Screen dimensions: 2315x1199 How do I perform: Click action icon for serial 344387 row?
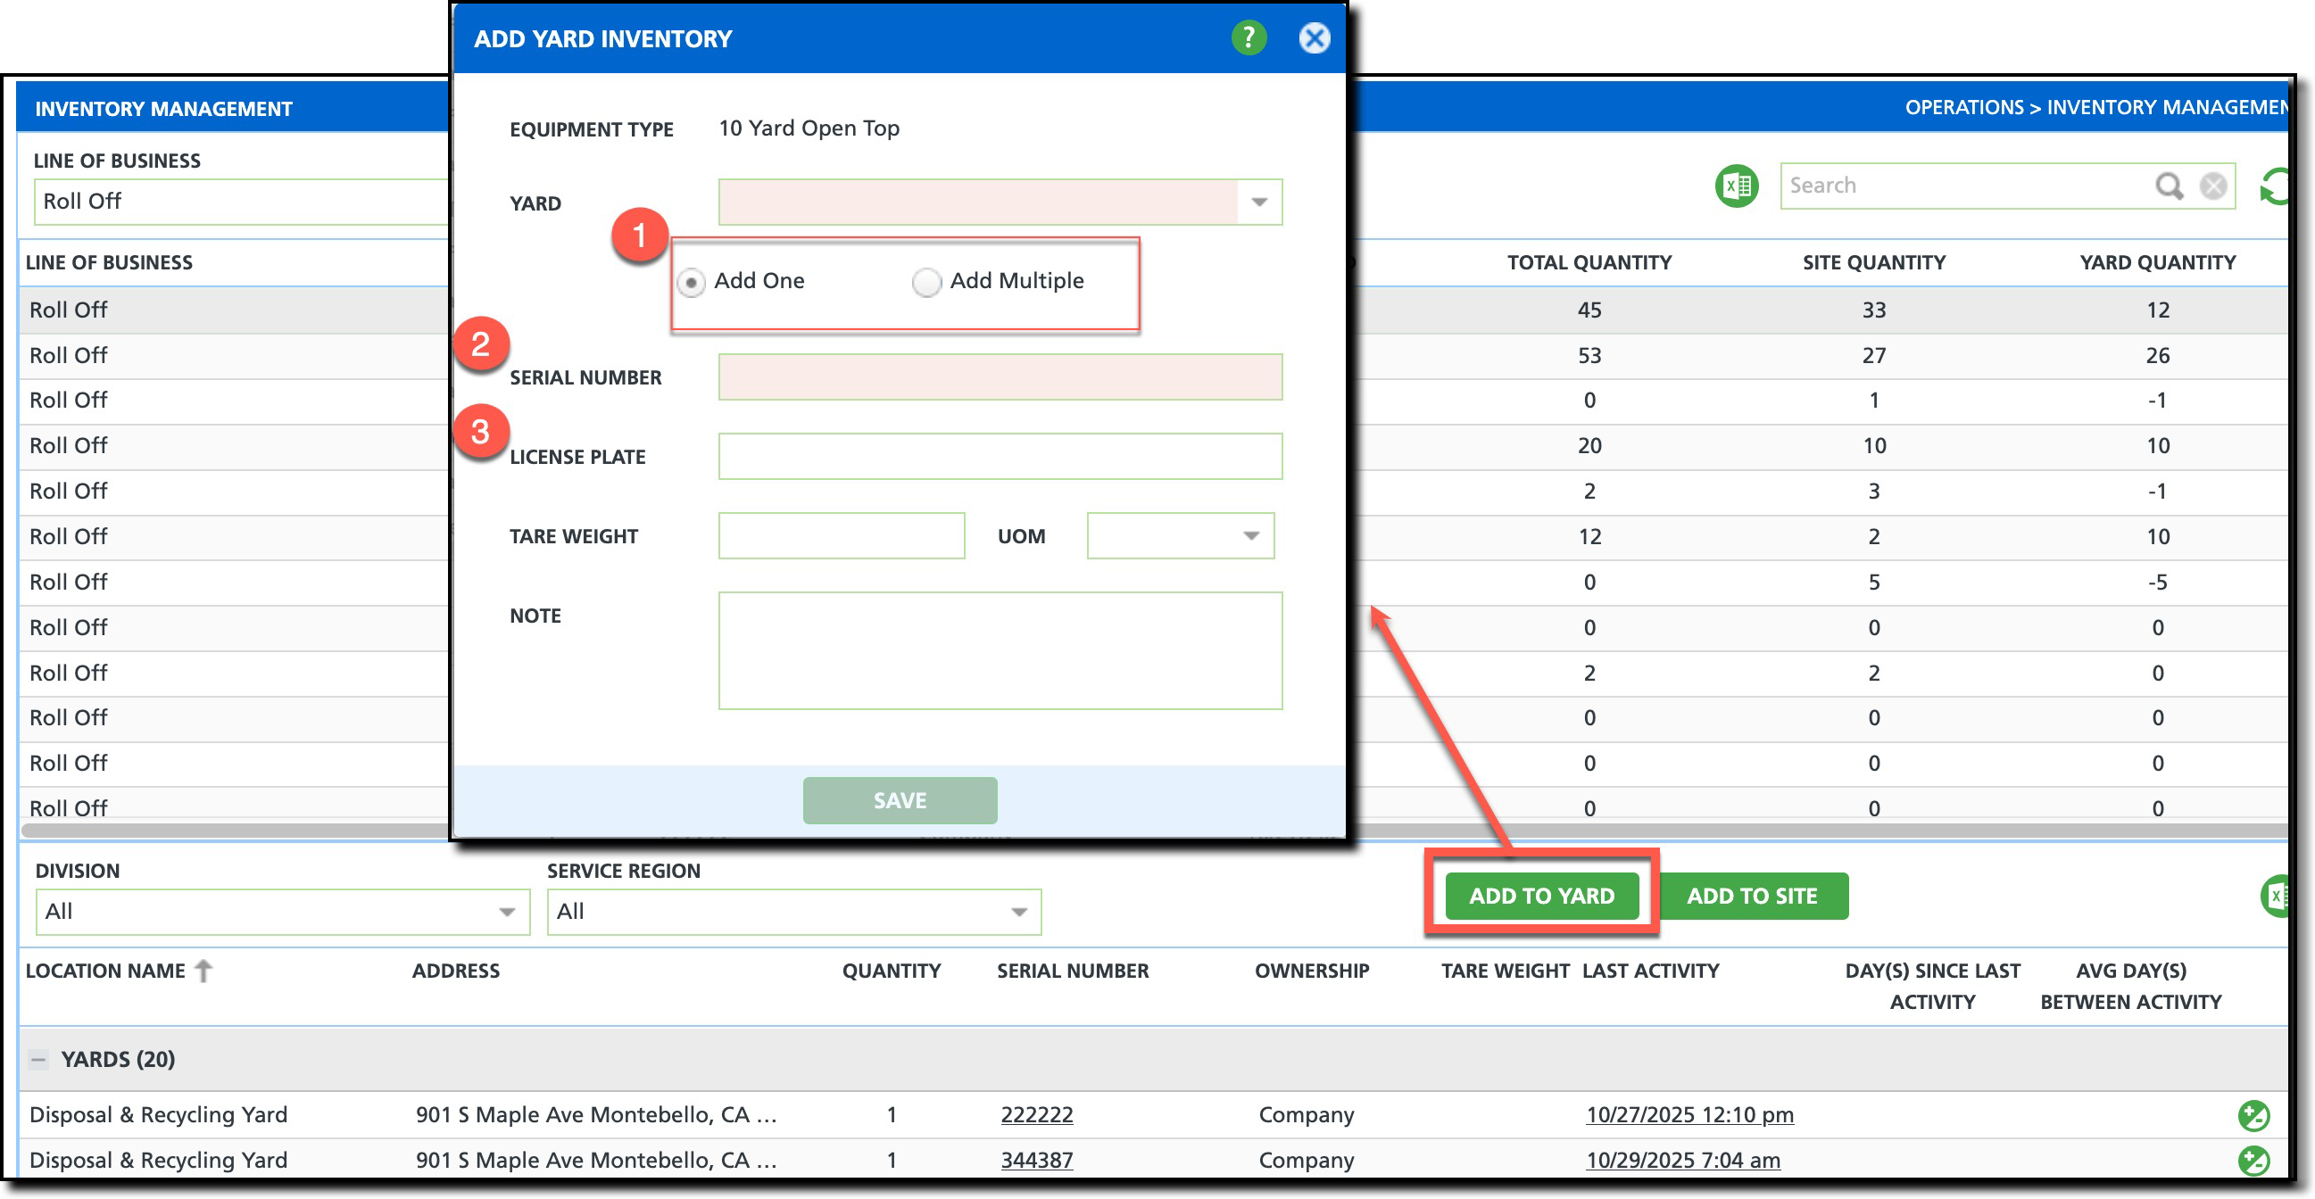[x=2253, y=1160]
